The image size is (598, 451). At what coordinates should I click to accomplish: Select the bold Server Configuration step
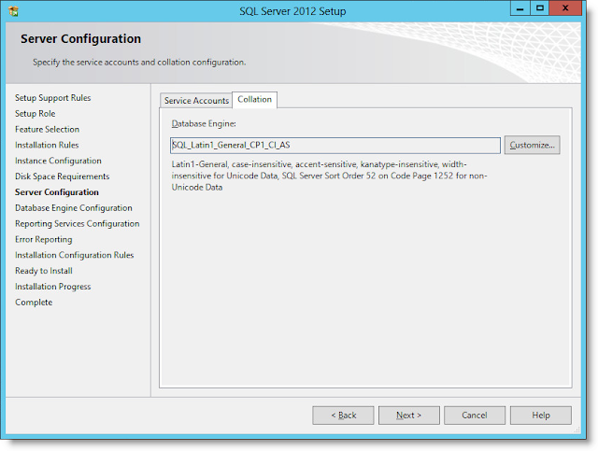click(57, 192)
